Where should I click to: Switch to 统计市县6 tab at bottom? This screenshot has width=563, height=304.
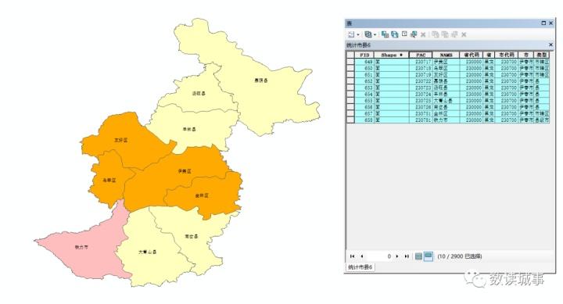(360, 267)
